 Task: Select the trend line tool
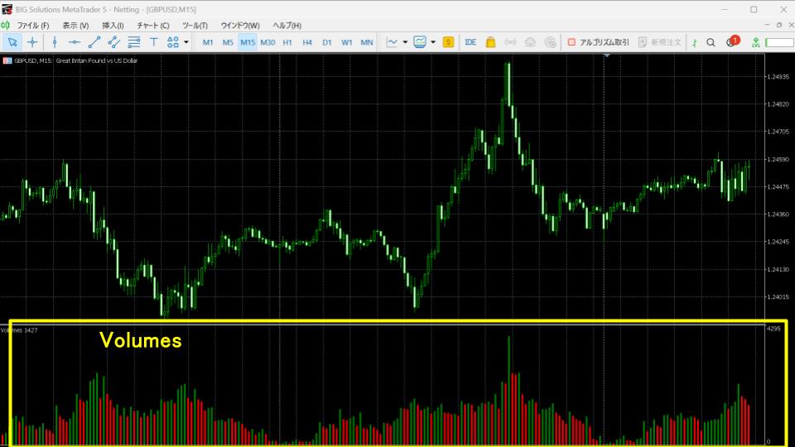tap(94, 42)
